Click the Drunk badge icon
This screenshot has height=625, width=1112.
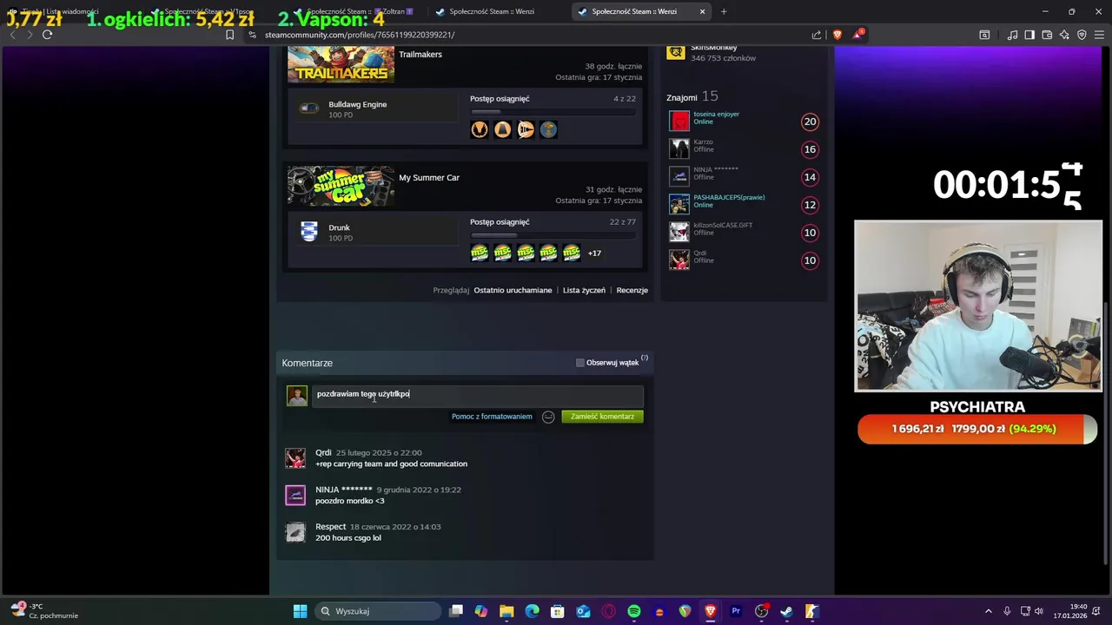tap(308, 231)
